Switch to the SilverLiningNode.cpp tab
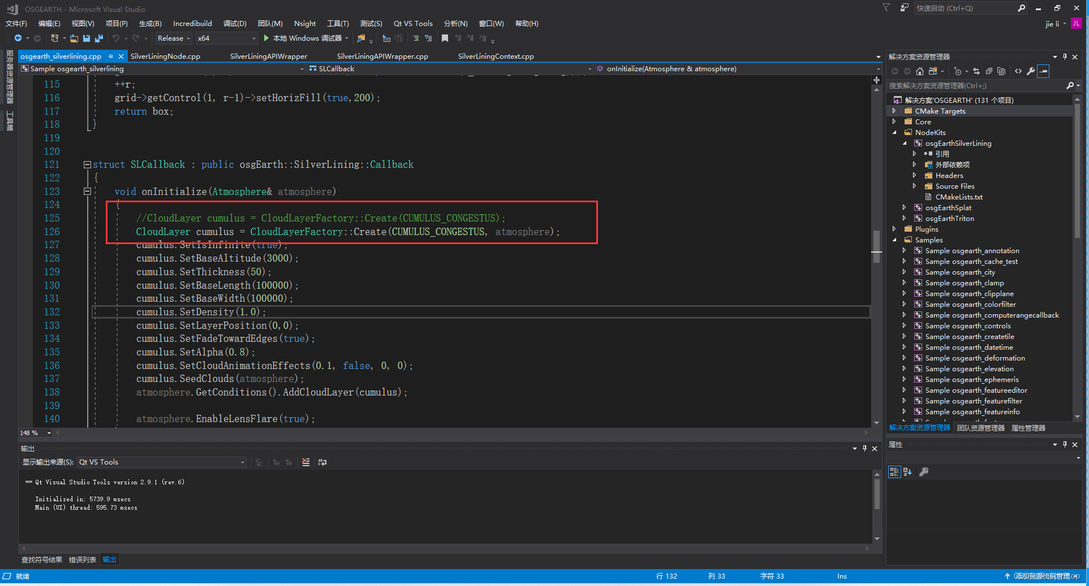 165,57
